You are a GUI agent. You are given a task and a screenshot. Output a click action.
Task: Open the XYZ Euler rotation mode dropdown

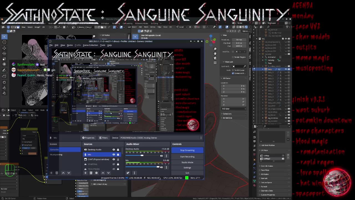point(234,109)
